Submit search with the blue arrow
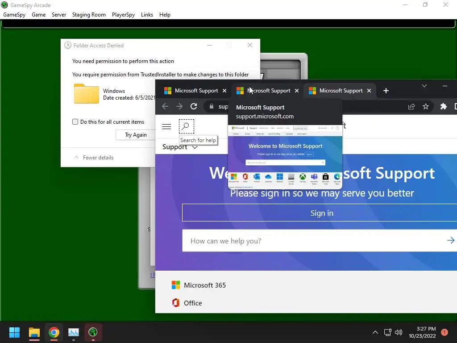 [x=450, y=240]
